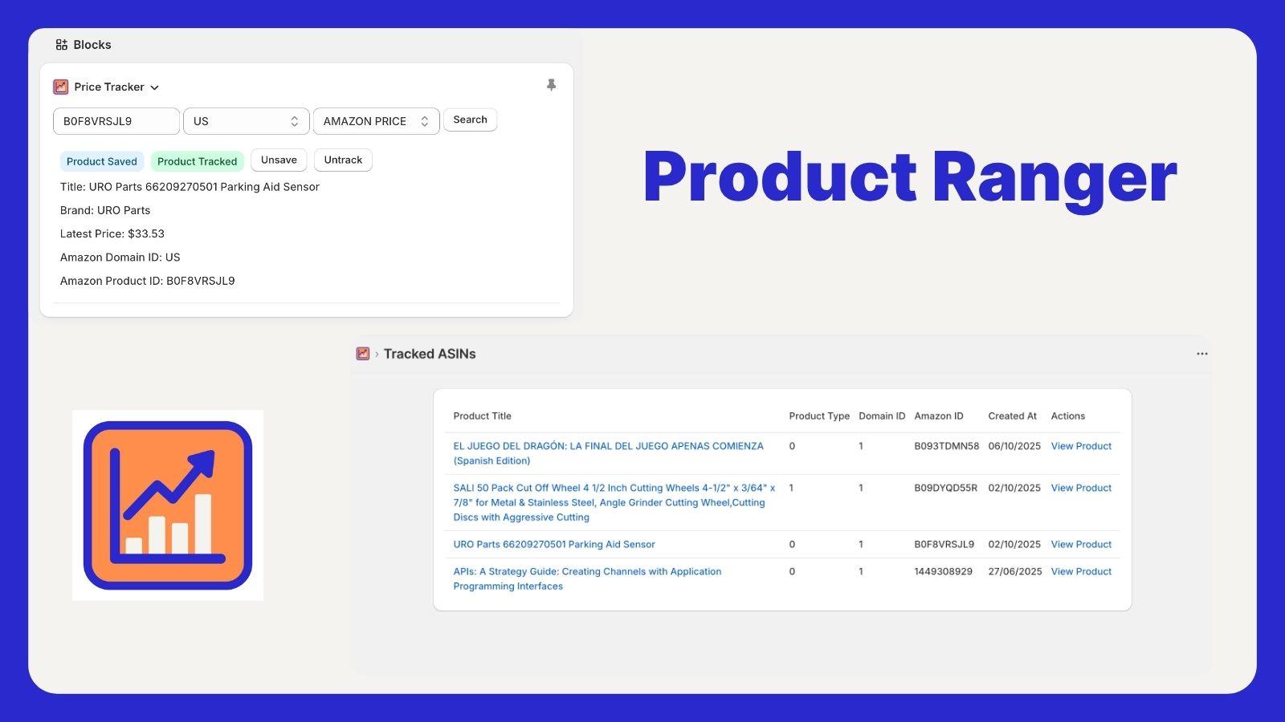Click the Tracked ASINs block icon
The height and width of the screenshot is (722, 1285).
click(x=362, y=353)
